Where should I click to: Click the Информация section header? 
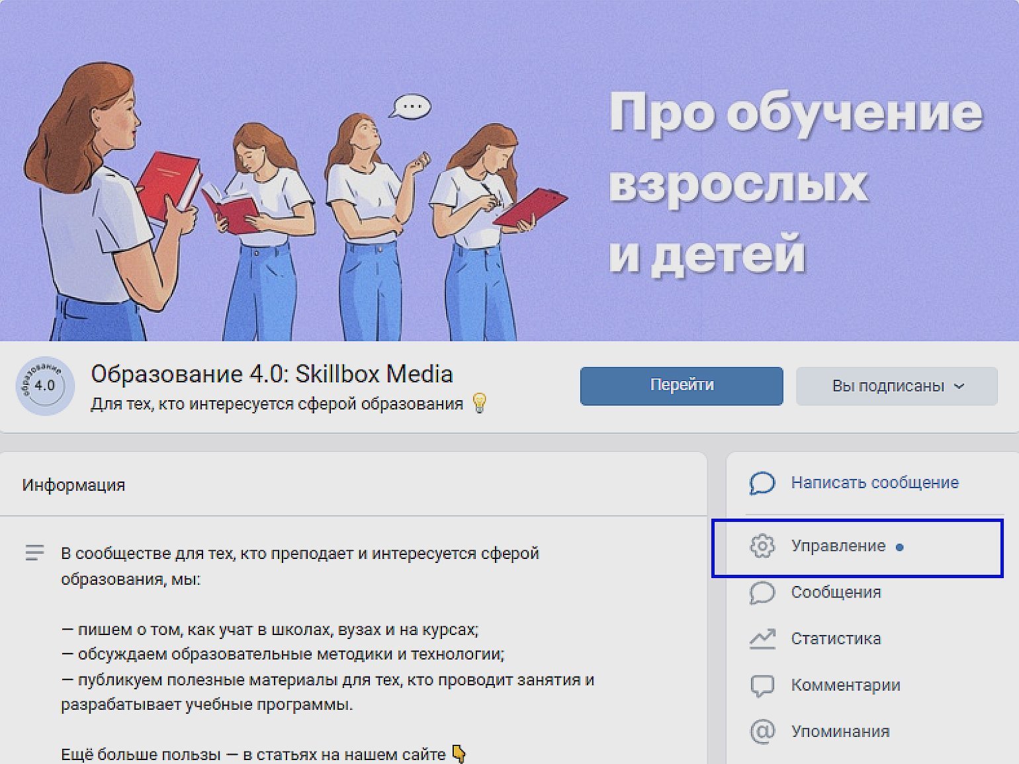tap(73, 485)
